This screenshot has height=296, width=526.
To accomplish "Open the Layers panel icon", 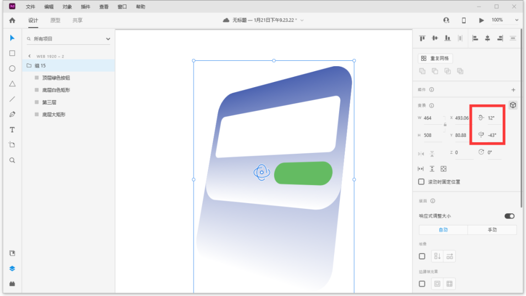I will 12,268.
